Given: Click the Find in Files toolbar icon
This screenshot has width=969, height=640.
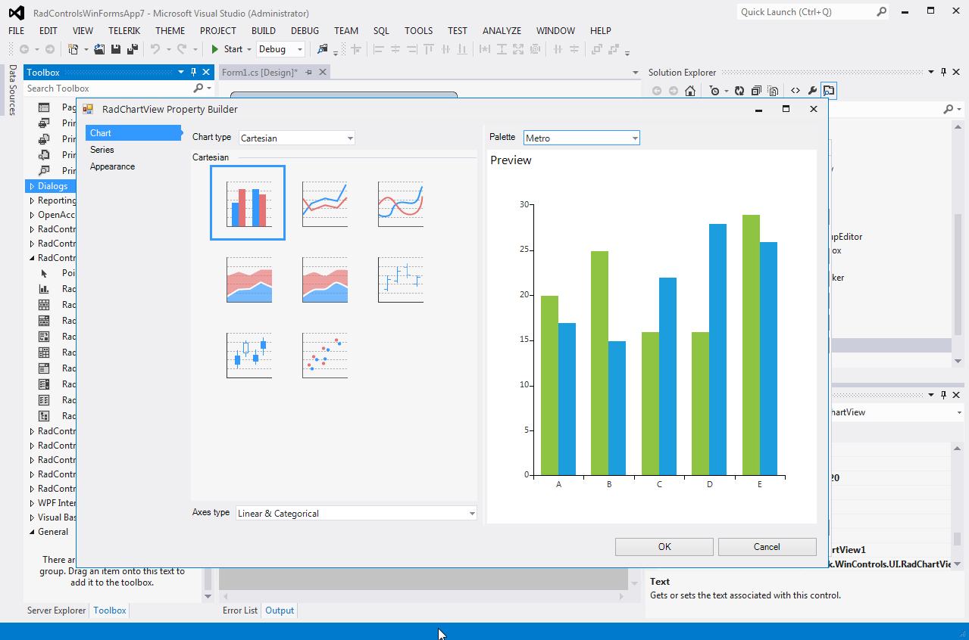Looking at the screenshot, I should tap(323, 49).
